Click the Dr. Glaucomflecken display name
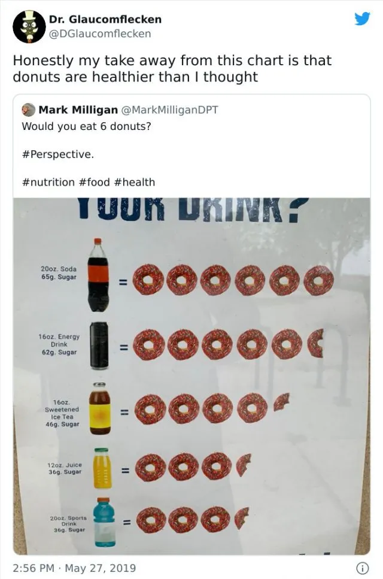This screenshot has width=383, height=579. coord(105,19)
